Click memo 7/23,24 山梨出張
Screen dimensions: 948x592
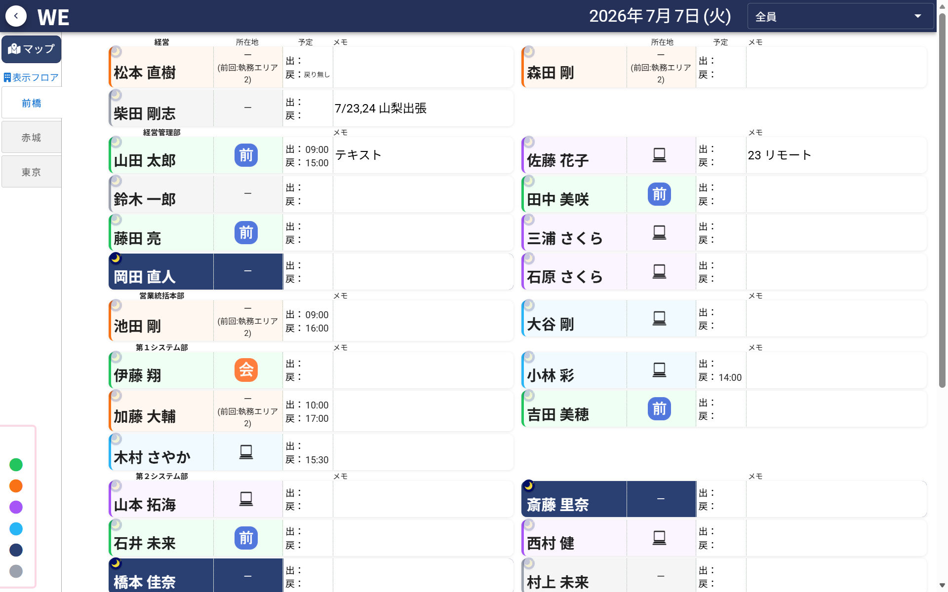click(381, 109)
